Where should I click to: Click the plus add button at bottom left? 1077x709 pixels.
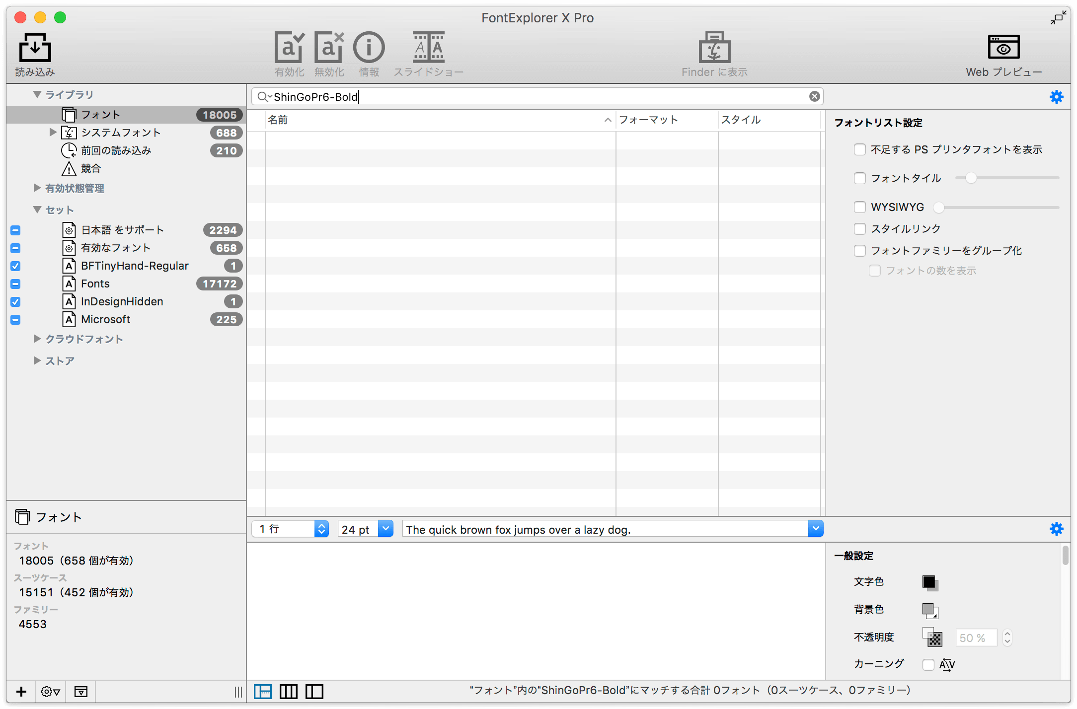[21, 692]
